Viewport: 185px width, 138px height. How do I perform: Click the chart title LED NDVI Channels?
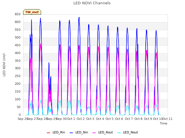92,3
